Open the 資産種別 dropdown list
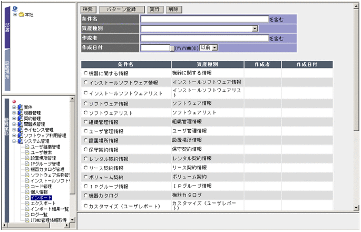 click(255, 28)
